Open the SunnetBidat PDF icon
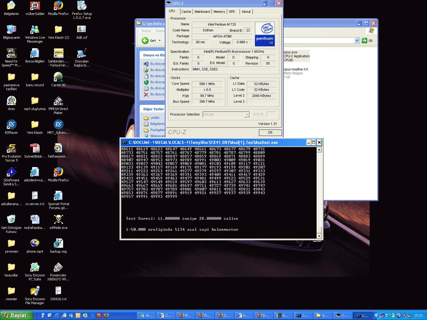This screenshot has height=320, width=427. coord(35,151)
